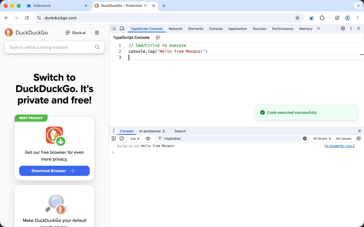Select the Console tab in the drawer
364x227 pixels.
127,131
